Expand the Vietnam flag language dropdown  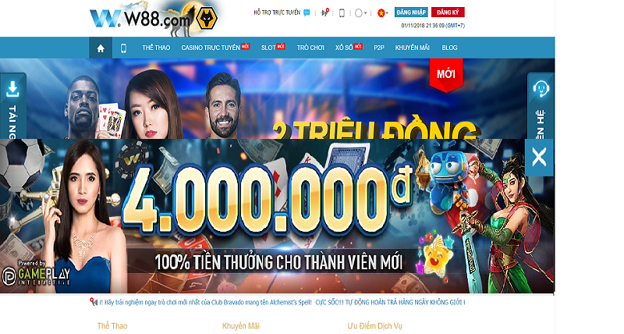point(383,12)
